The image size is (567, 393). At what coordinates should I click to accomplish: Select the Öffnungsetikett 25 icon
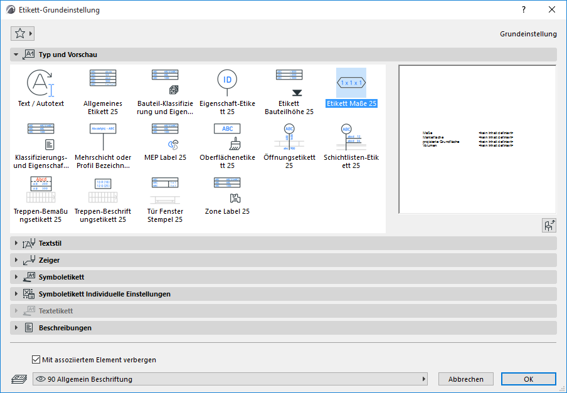coord(289,136)
